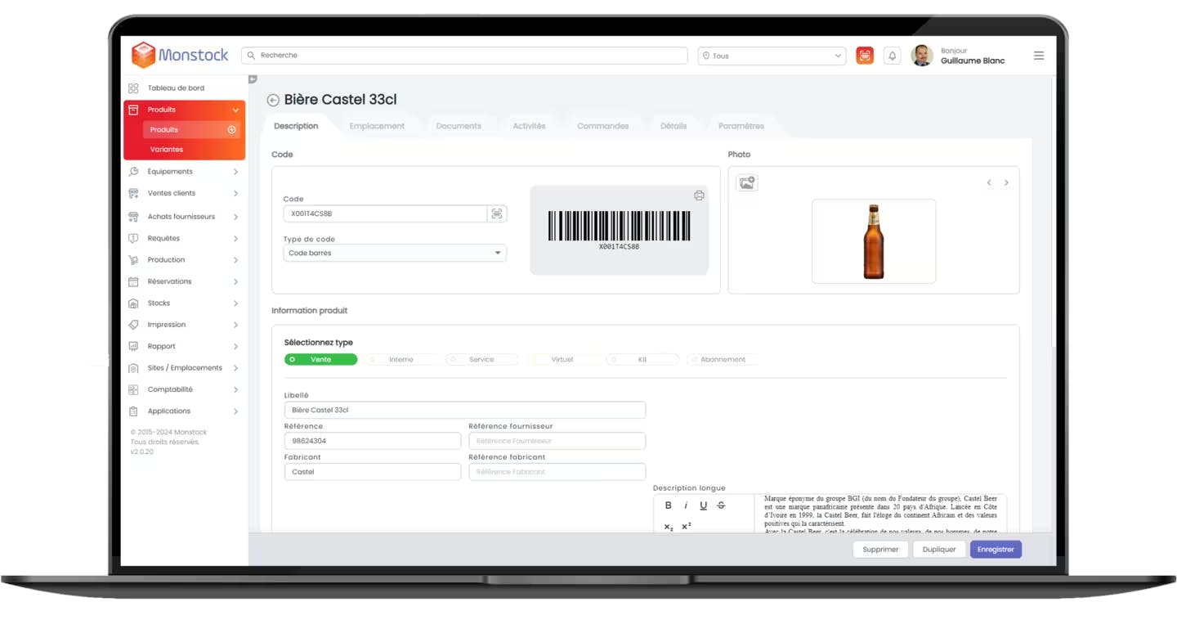Click the Référence field 98624304
The width and height of the screenshot is (1177, 620).
pos(373,441)
